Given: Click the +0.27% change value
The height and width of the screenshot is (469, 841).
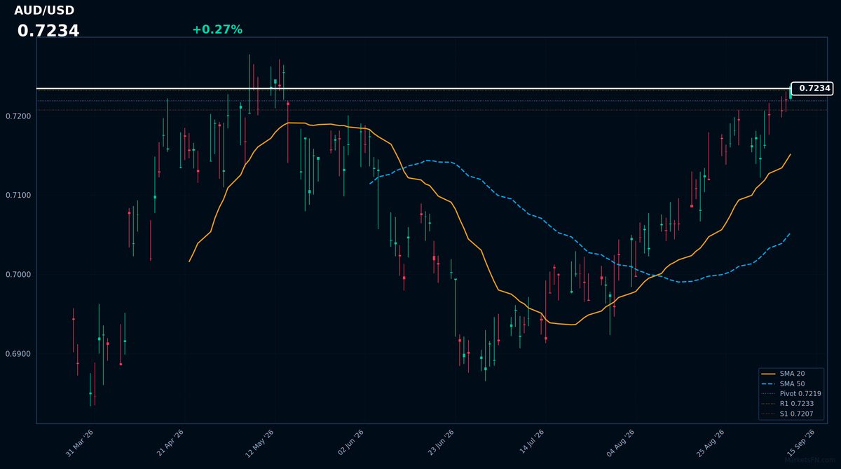Looking at the screenshot, I should [x=217, y=29].
